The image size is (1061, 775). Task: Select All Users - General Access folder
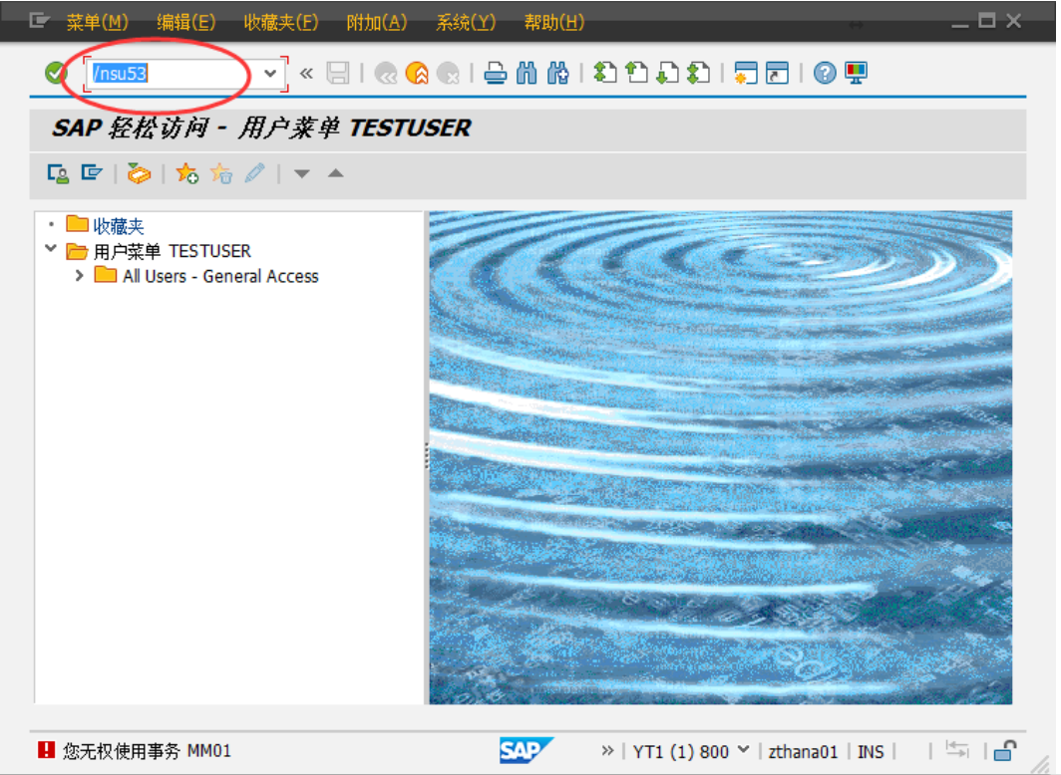(220, 276)
